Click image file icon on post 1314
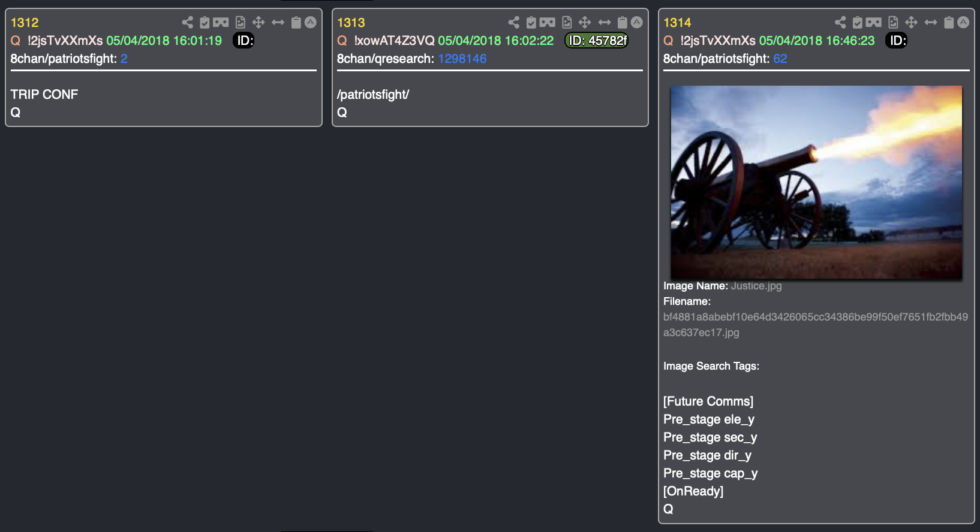Viewport: 980px width, 532px height. tap(893, 22)
